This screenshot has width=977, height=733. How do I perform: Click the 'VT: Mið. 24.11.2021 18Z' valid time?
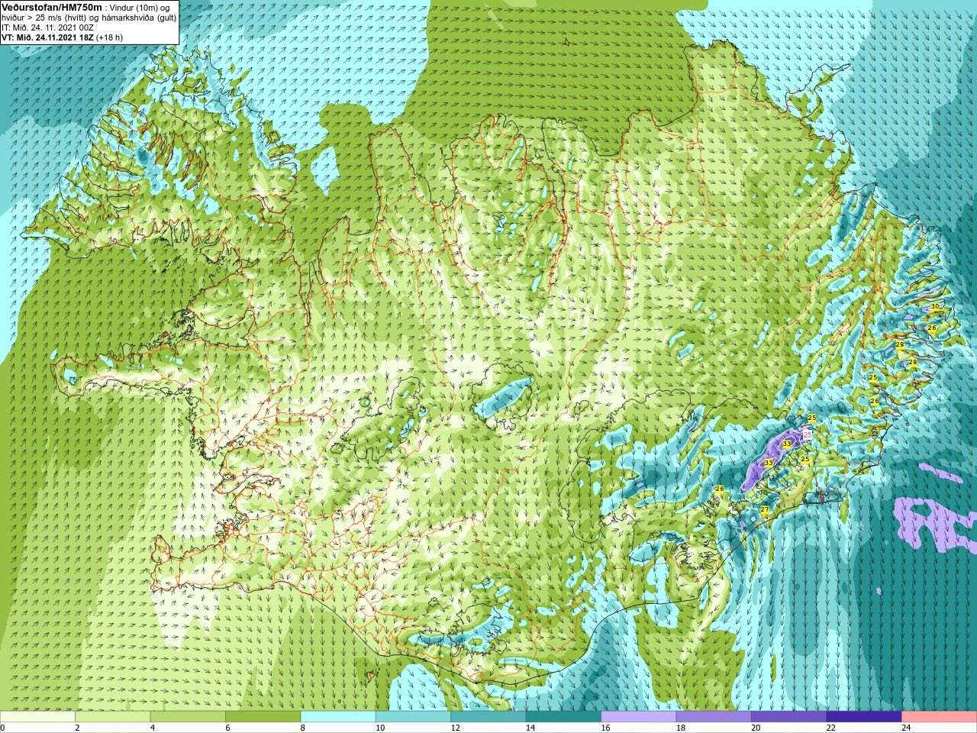coord(48,37)
